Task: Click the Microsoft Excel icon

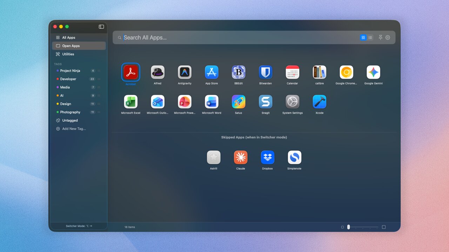Action: [x=130, y=101]
